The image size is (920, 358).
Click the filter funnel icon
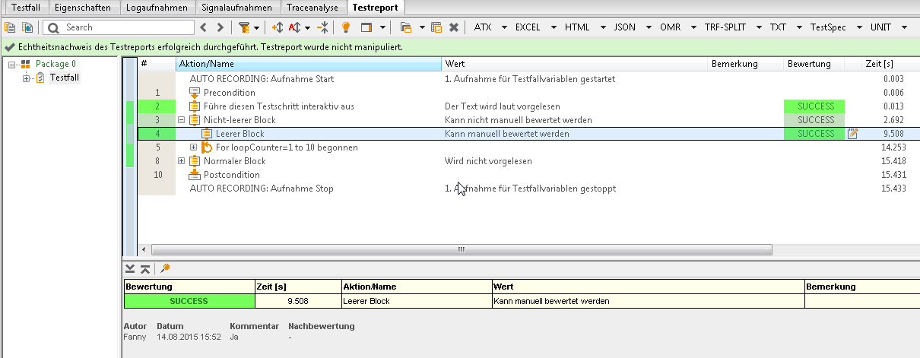point(244,27)
